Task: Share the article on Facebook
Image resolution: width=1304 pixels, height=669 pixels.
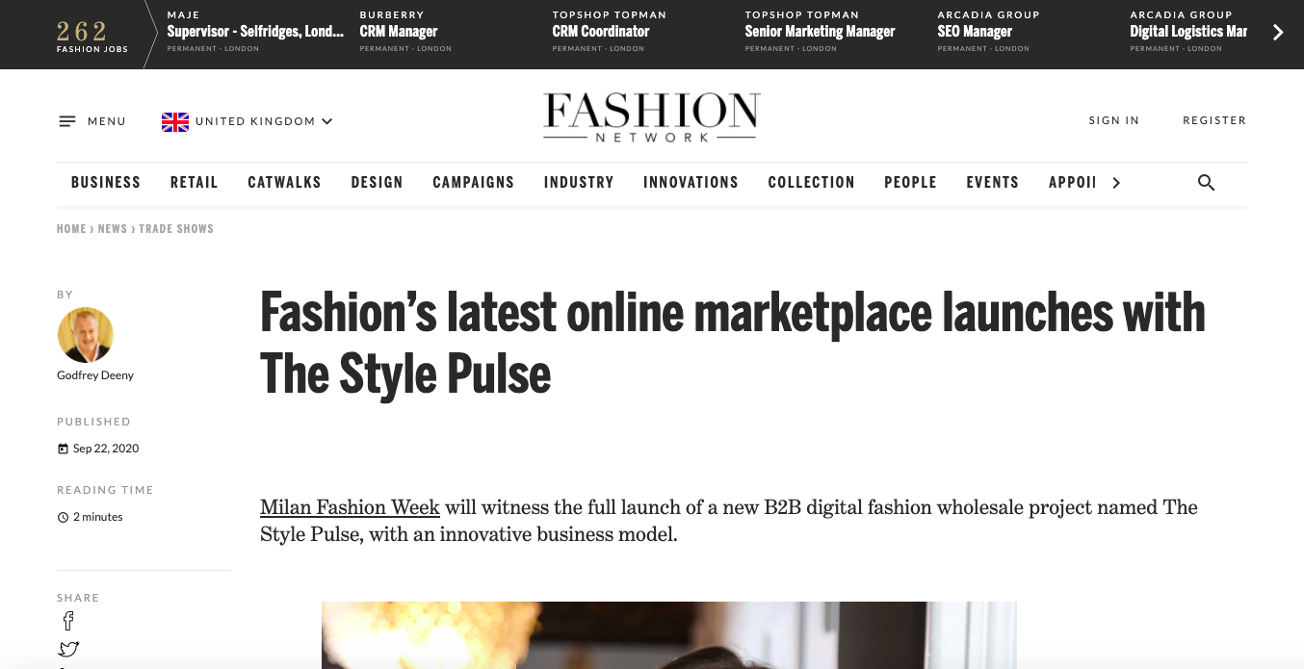Action: (x=68, y=621)
